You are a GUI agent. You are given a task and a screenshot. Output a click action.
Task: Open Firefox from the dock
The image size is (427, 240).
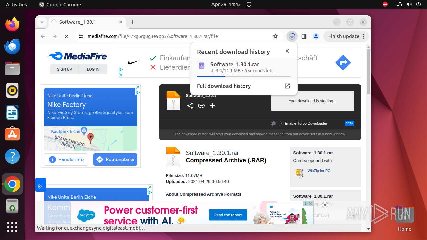12,24
